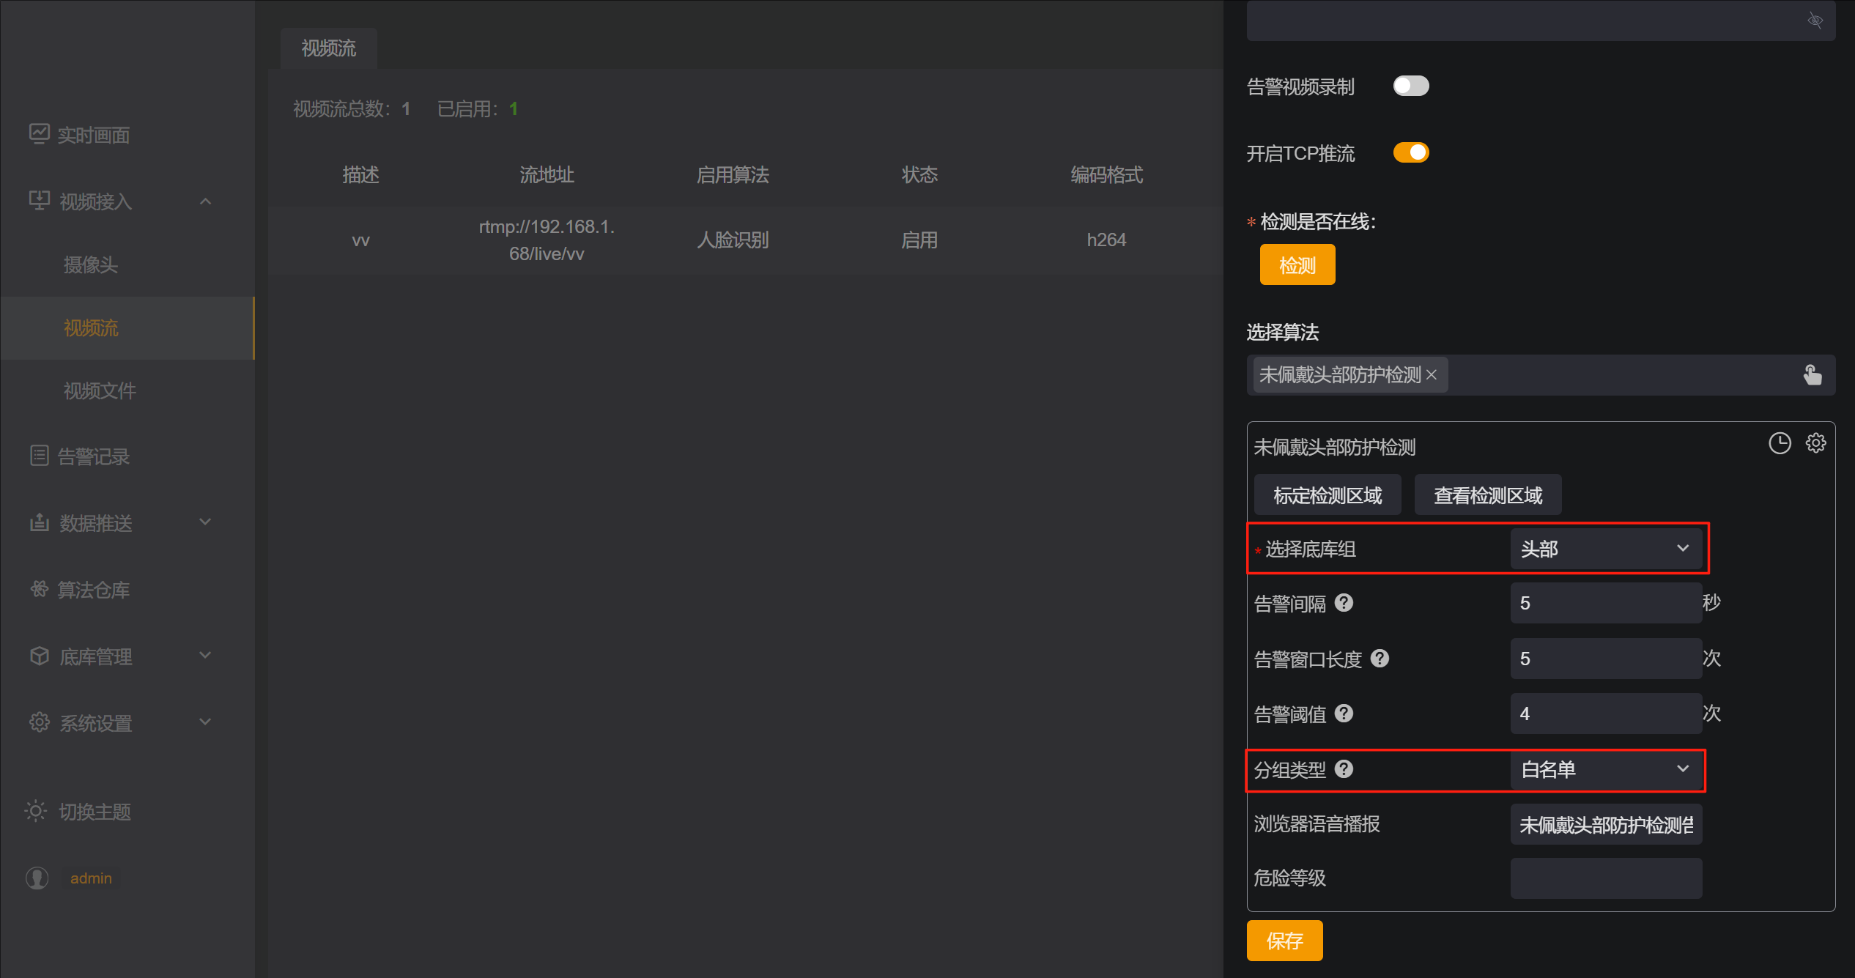The height and width of the screenshot is (978, 1855).
Task: Click the 告警窗口长度 input field
Action: [1606, 659]
